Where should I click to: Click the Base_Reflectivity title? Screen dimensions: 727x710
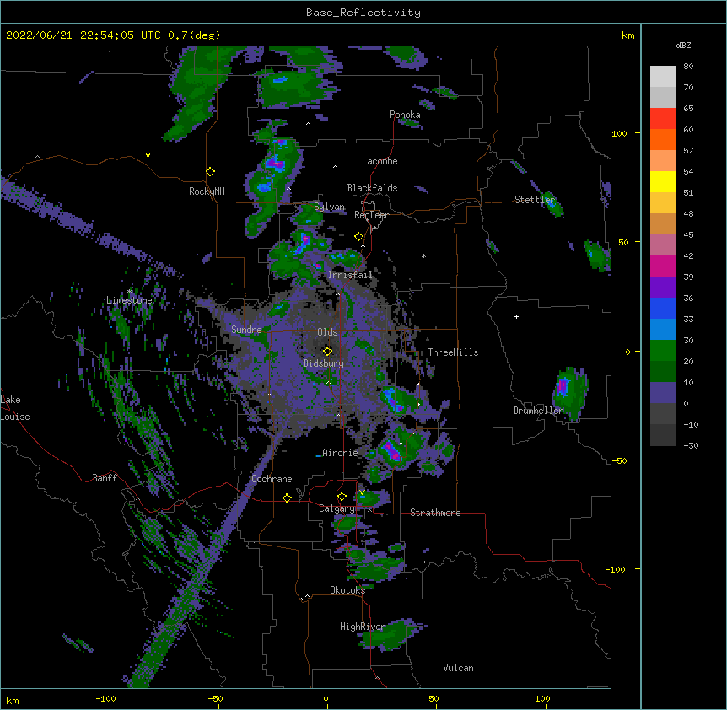(363, 13)
